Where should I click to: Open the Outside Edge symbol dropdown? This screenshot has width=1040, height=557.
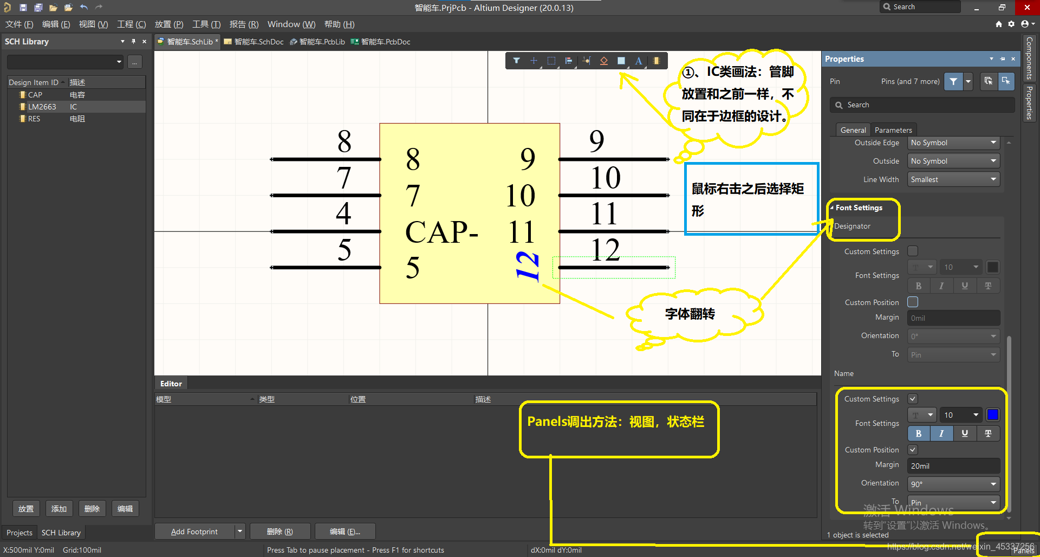click(x=953, y=143)
